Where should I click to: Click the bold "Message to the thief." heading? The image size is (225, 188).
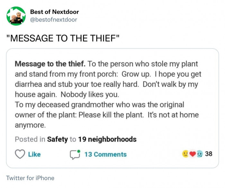tap(50, 64)
